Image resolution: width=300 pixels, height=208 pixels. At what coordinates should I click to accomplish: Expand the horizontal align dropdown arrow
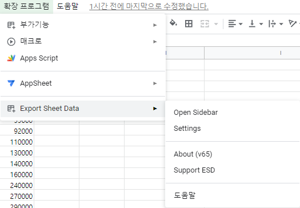[x=241, y=24]
